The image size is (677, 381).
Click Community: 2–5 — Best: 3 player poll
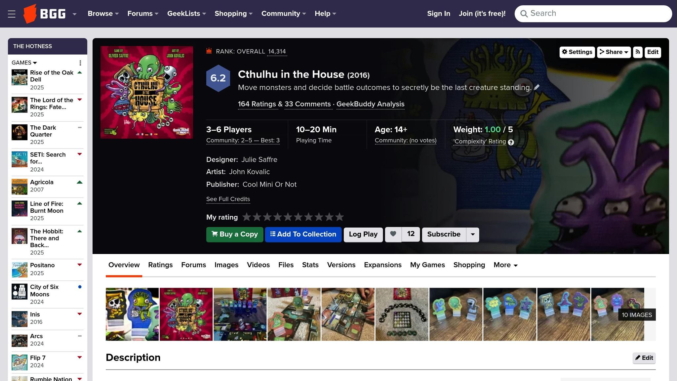(x=243, y=140)
